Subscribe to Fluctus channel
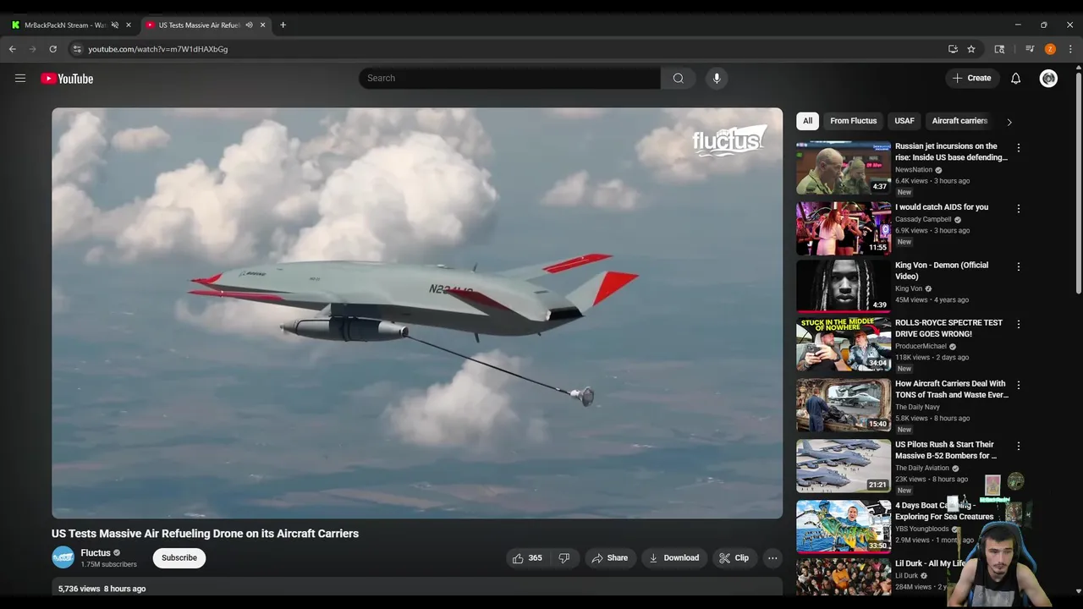The height and width of the screenshot is (609, 1083). [179, 558]
